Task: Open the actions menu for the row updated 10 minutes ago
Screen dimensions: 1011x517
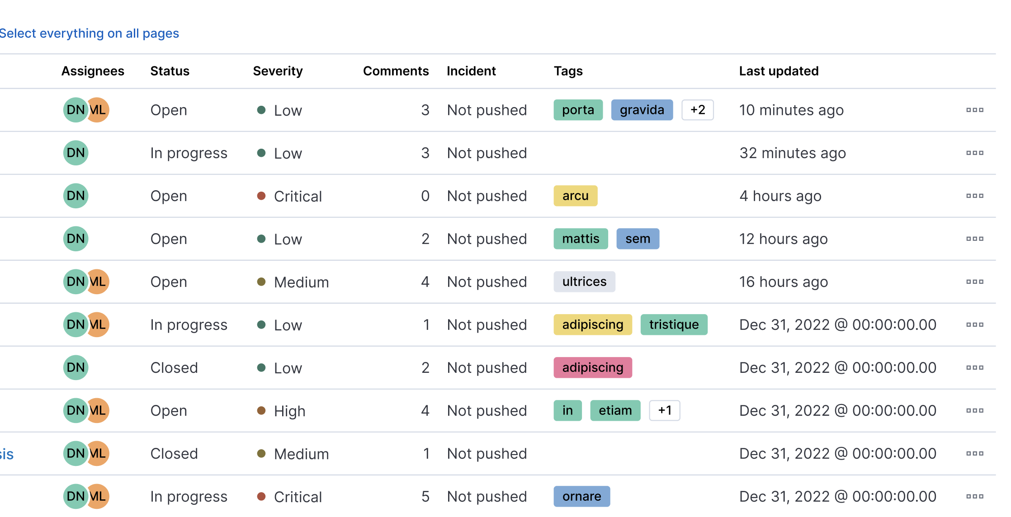Action: pyautogui.click(x=975, y=110)
